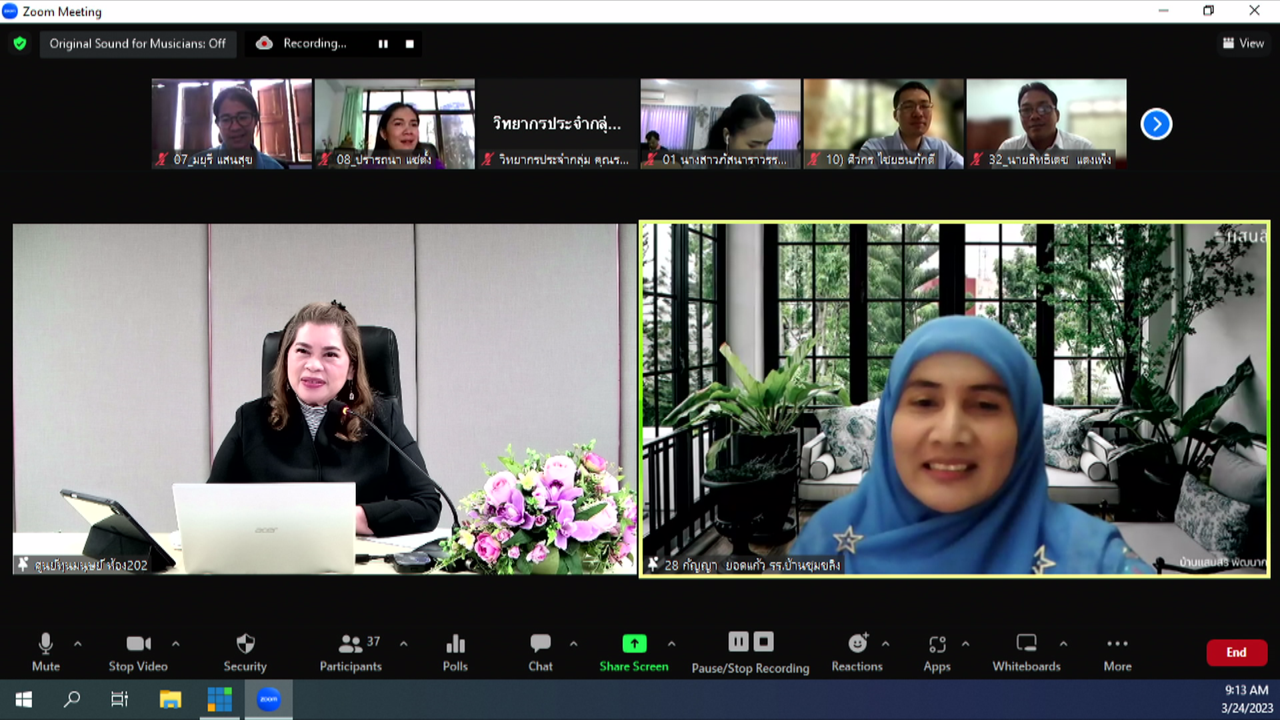Toggle Original Sound for Musicians
The height and width of the screenshot is (720, 1280).
tap(137, 44)
